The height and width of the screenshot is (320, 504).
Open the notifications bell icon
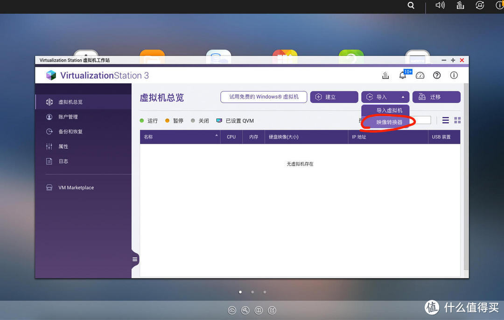402,76
